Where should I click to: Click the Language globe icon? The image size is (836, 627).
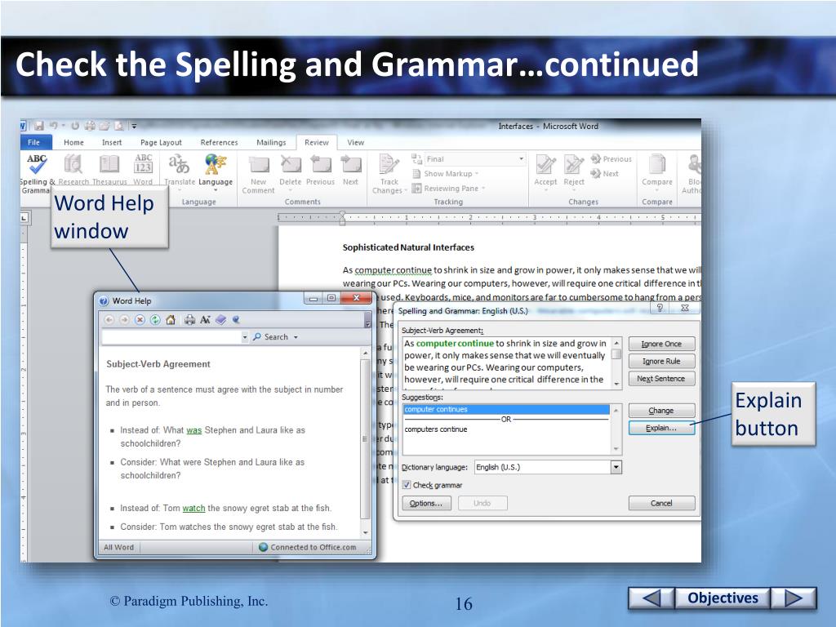[216, 164]
